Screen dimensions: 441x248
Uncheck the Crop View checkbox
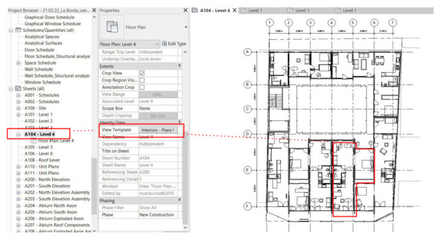pos(142,73)
